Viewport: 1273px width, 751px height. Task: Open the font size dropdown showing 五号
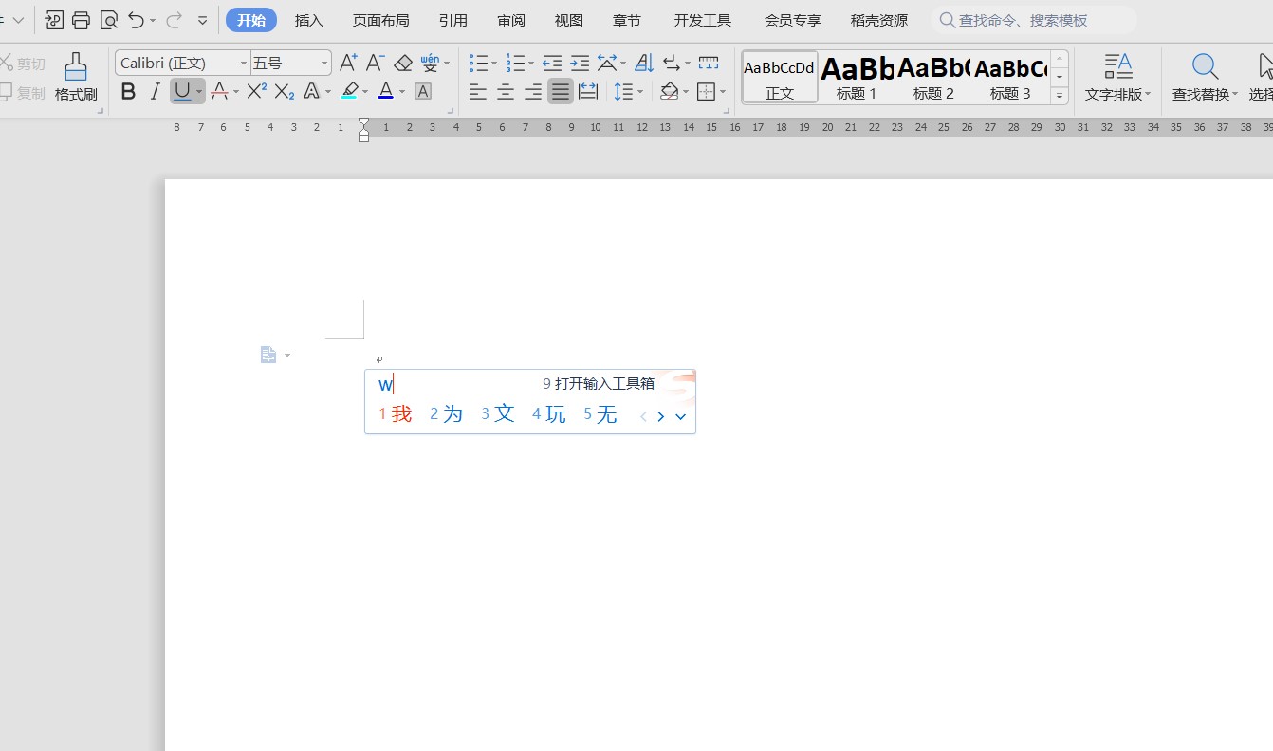[323, 64]
